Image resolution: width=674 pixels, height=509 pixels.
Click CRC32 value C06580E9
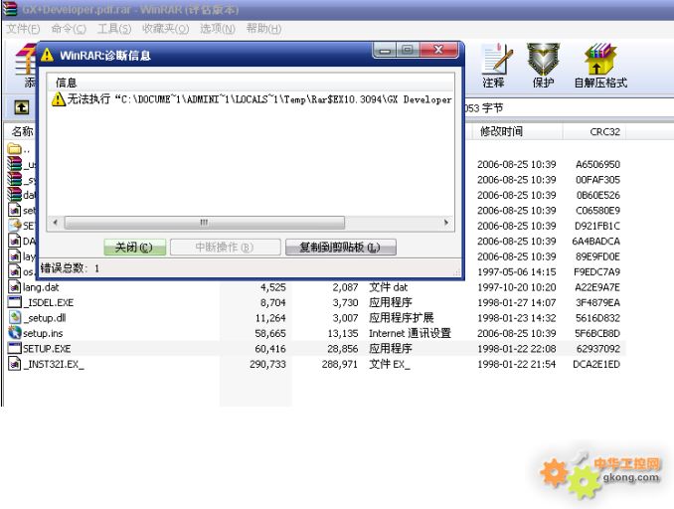tap(597, 210)
